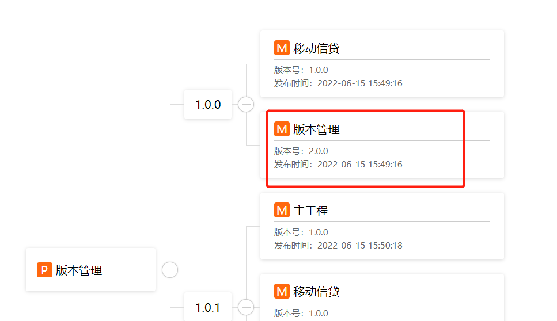Click the M icon of 移动信贷 under 1.0.1
The image size is (557, 321).
282,291
